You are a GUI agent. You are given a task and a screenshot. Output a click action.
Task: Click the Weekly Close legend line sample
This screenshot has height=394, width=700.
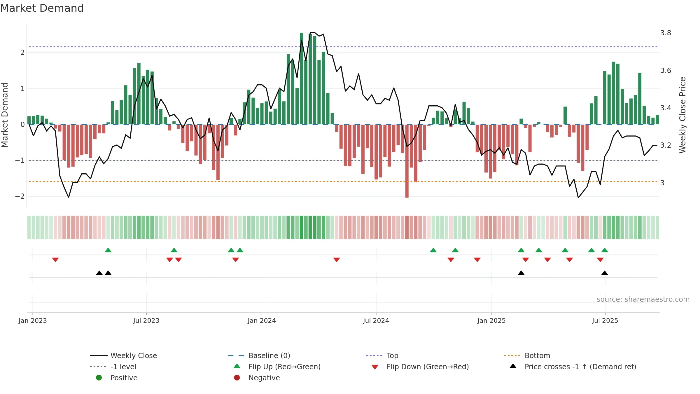pos(99,355)
